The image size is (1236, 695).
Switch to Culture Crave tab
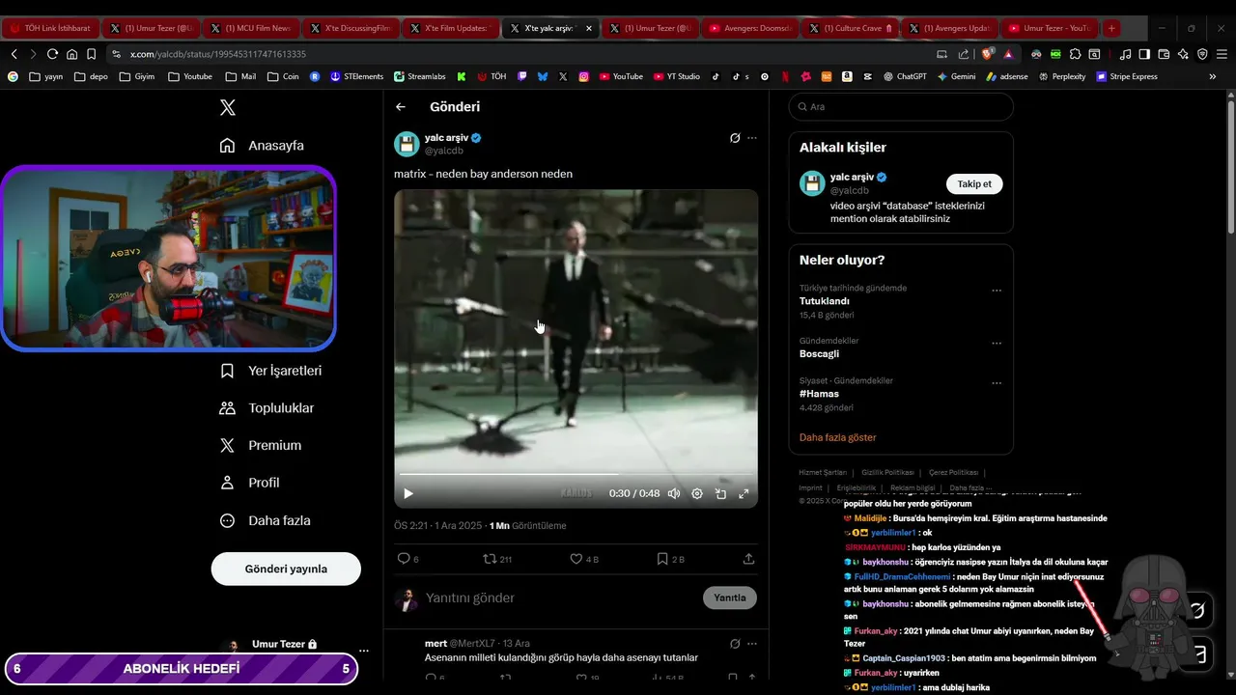pos(850,29)
